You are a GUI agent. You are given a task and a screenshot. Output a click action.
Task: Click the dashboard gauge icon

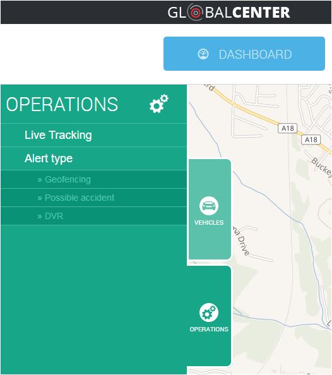203,54
